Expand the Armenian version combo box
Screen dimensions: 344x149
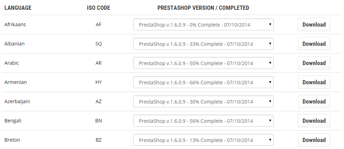203,82
